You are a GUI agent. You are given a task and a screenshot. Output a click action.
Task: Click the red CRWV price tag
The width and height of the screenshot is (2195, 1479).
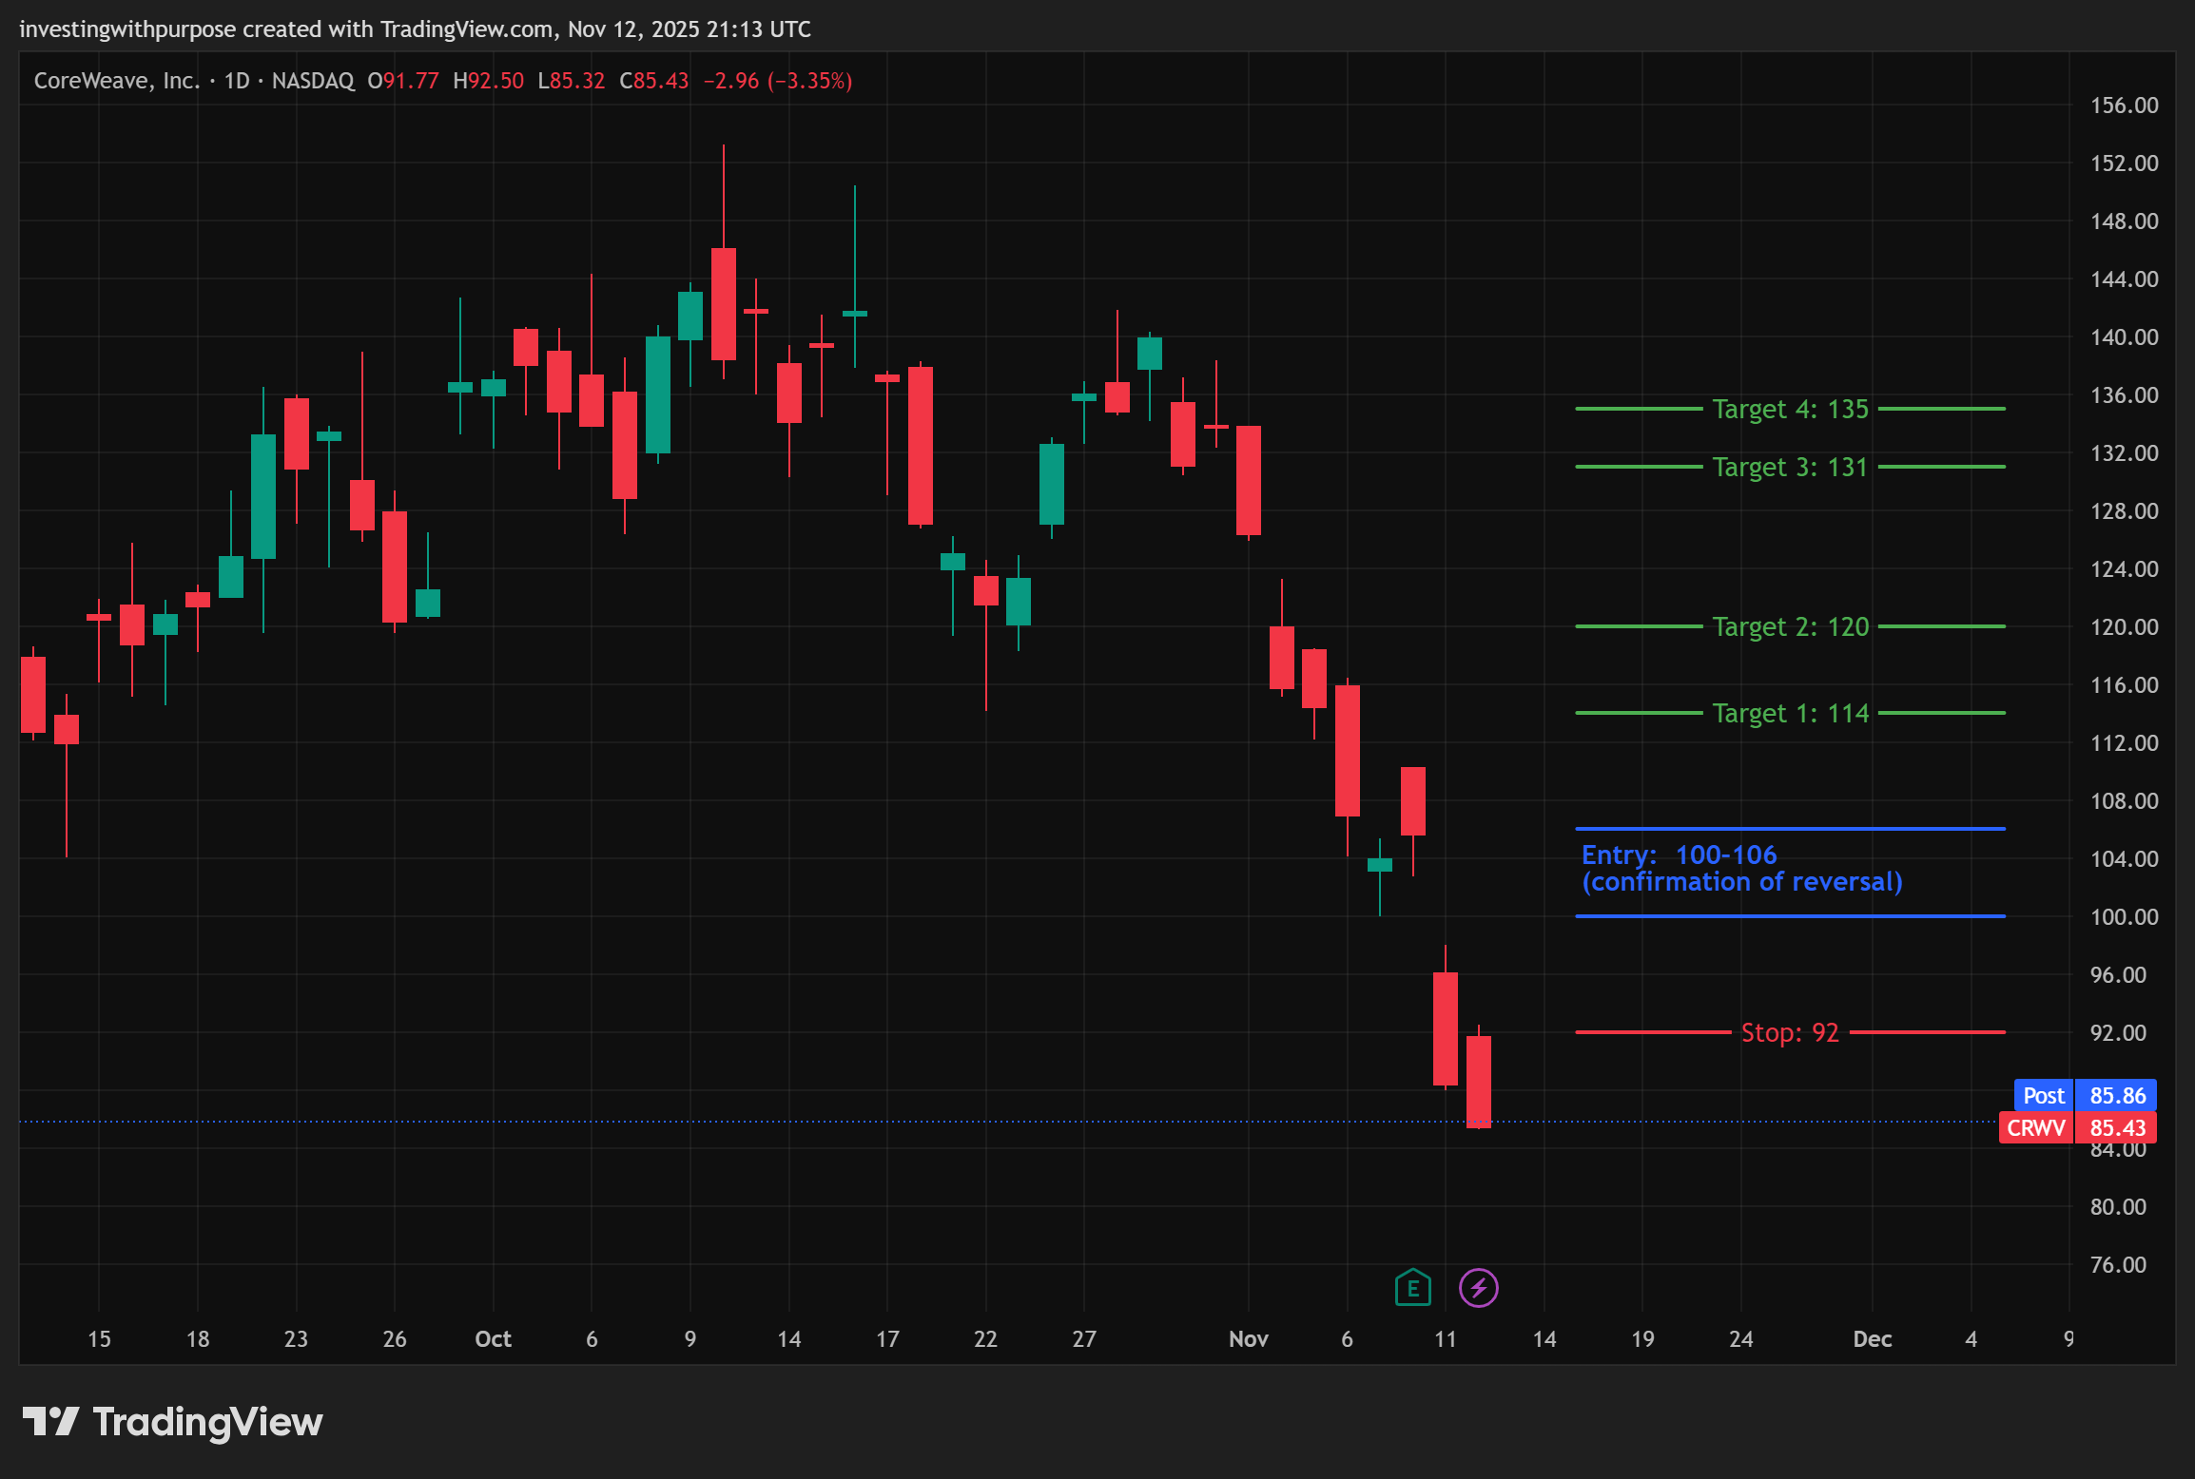pos(2035,1128)
